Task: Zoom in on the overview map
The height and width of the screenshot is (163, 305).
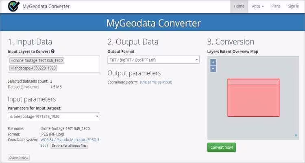Action: (x=213, y=62)
